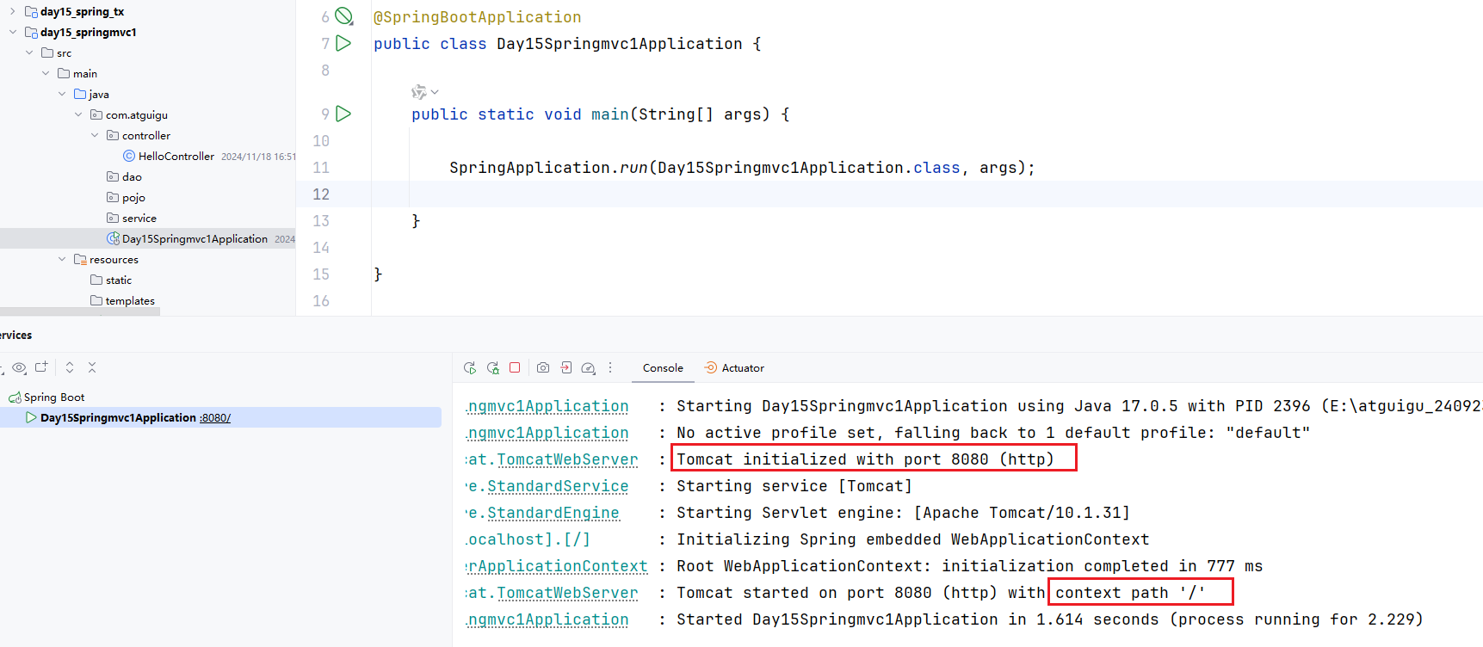1483x647 pixels.
Task: Collapse the src folder
Action: (29, 52)
